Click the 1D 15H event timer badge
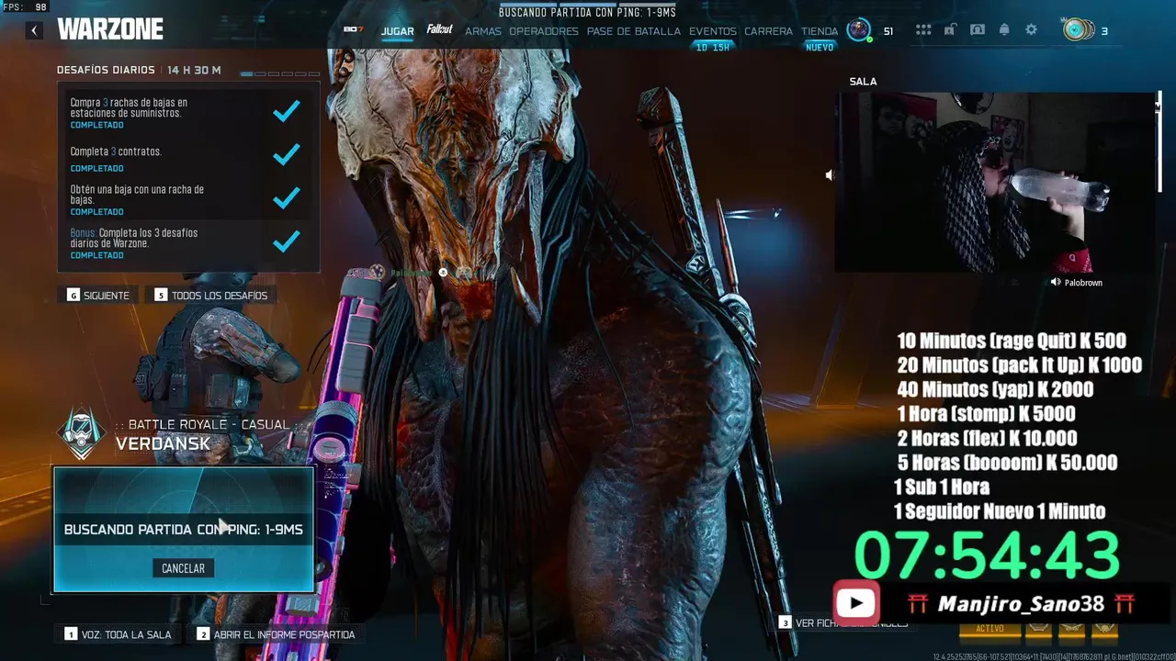The width and height of the screenshot is (1176, 661). 713,48
